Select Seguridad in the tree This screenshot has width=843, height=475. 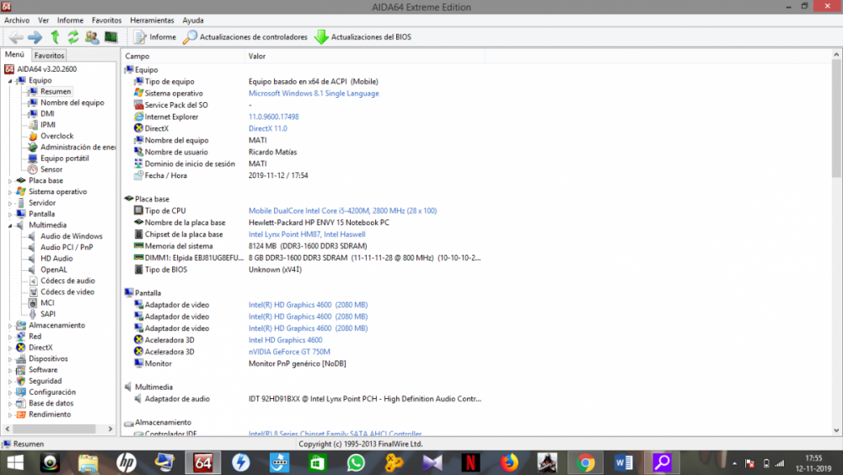tap(46, 381)
